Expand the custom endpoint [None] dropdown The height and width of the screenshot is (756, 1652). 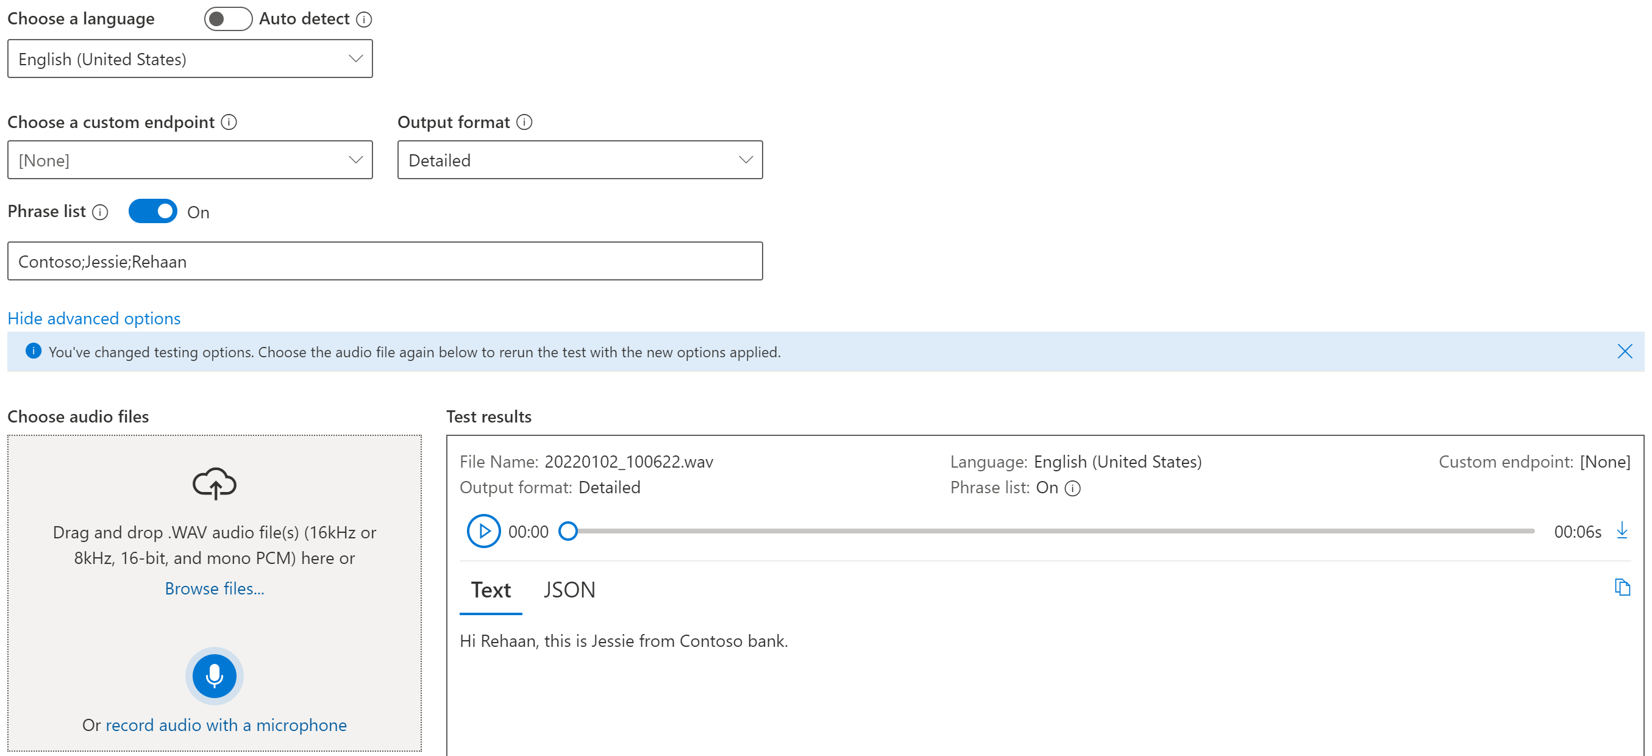click(190, 160)
